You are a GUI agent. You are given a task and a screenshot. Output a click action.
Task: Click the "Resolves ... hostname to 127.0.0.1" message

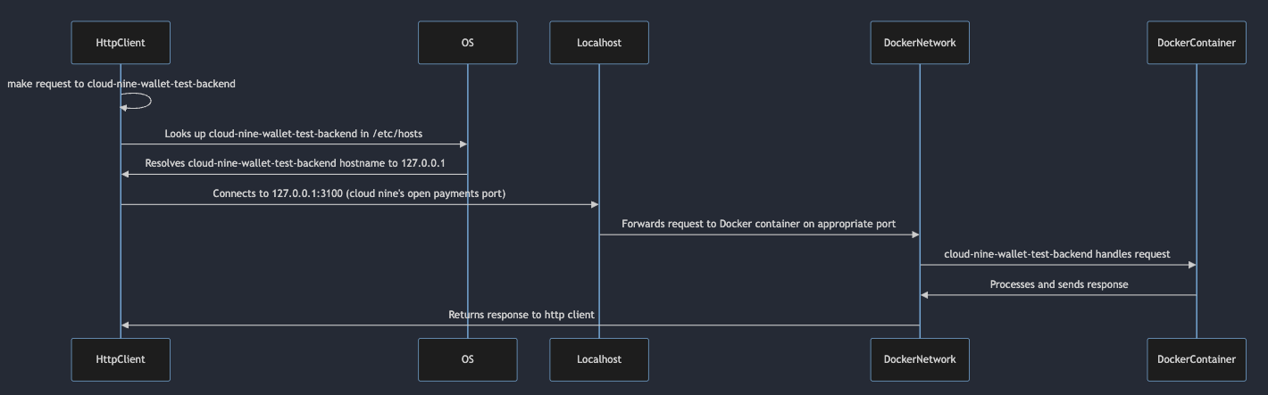(295, 163)
